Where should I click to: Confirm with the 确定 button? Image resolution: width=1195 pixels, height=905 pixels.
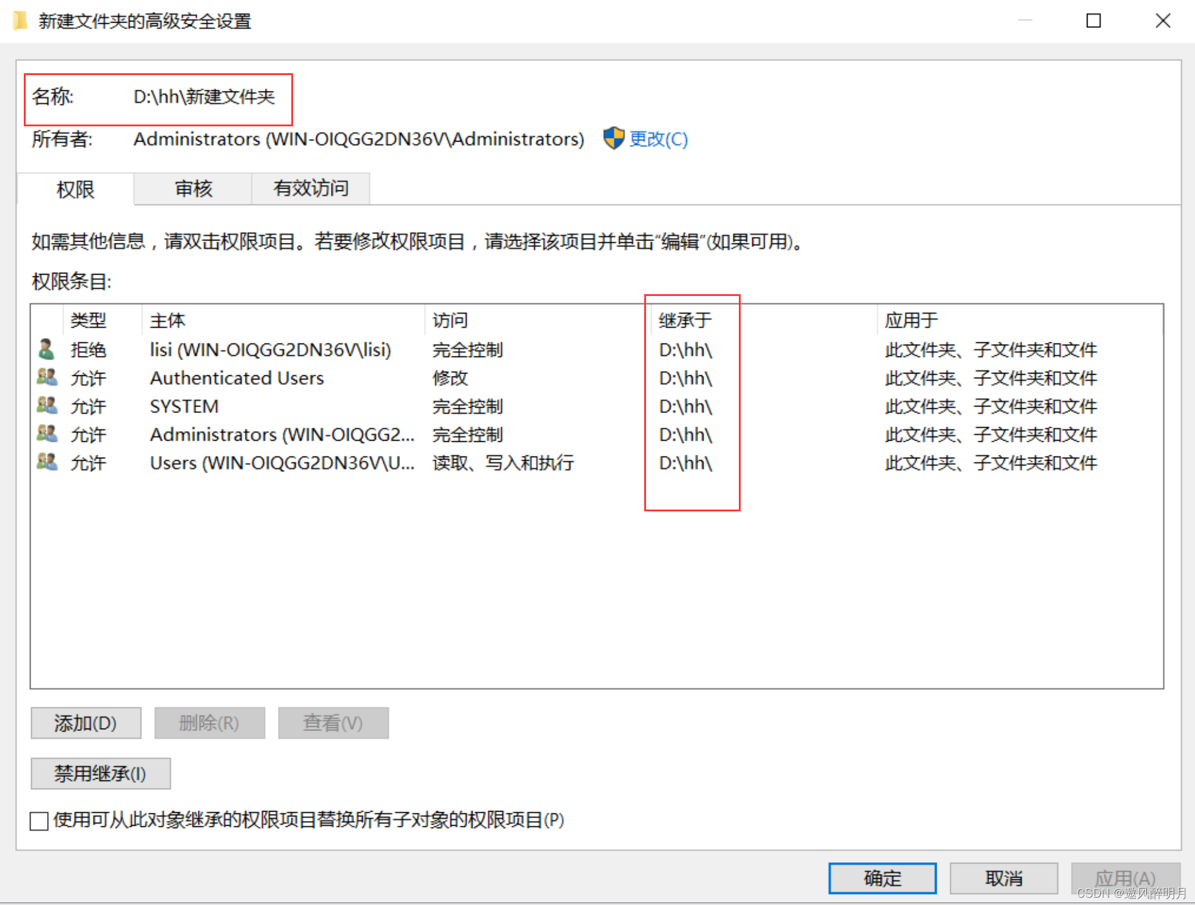882,878
